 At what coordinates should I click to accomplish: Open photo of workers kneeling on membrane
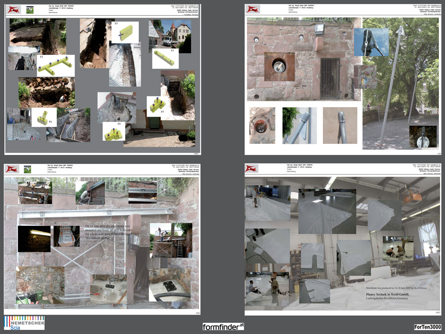397,247
